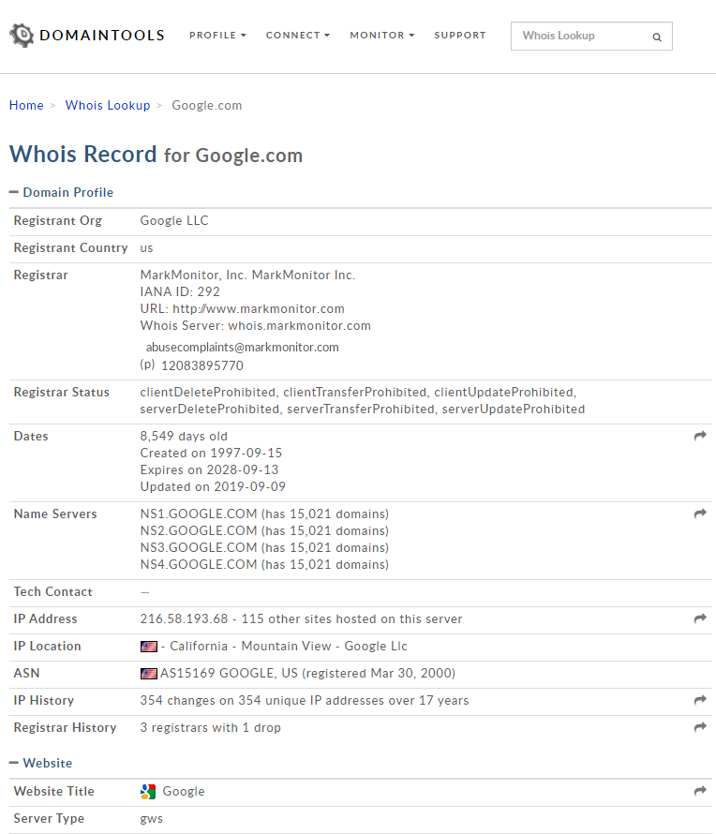Focus the Whois Lookup search field
This screenshot has height=834, width=716.
[581, 37]
